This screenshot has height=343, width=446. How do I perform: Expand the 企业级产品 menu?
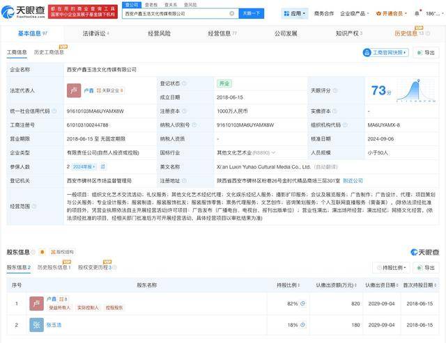(x=355, y=13)
